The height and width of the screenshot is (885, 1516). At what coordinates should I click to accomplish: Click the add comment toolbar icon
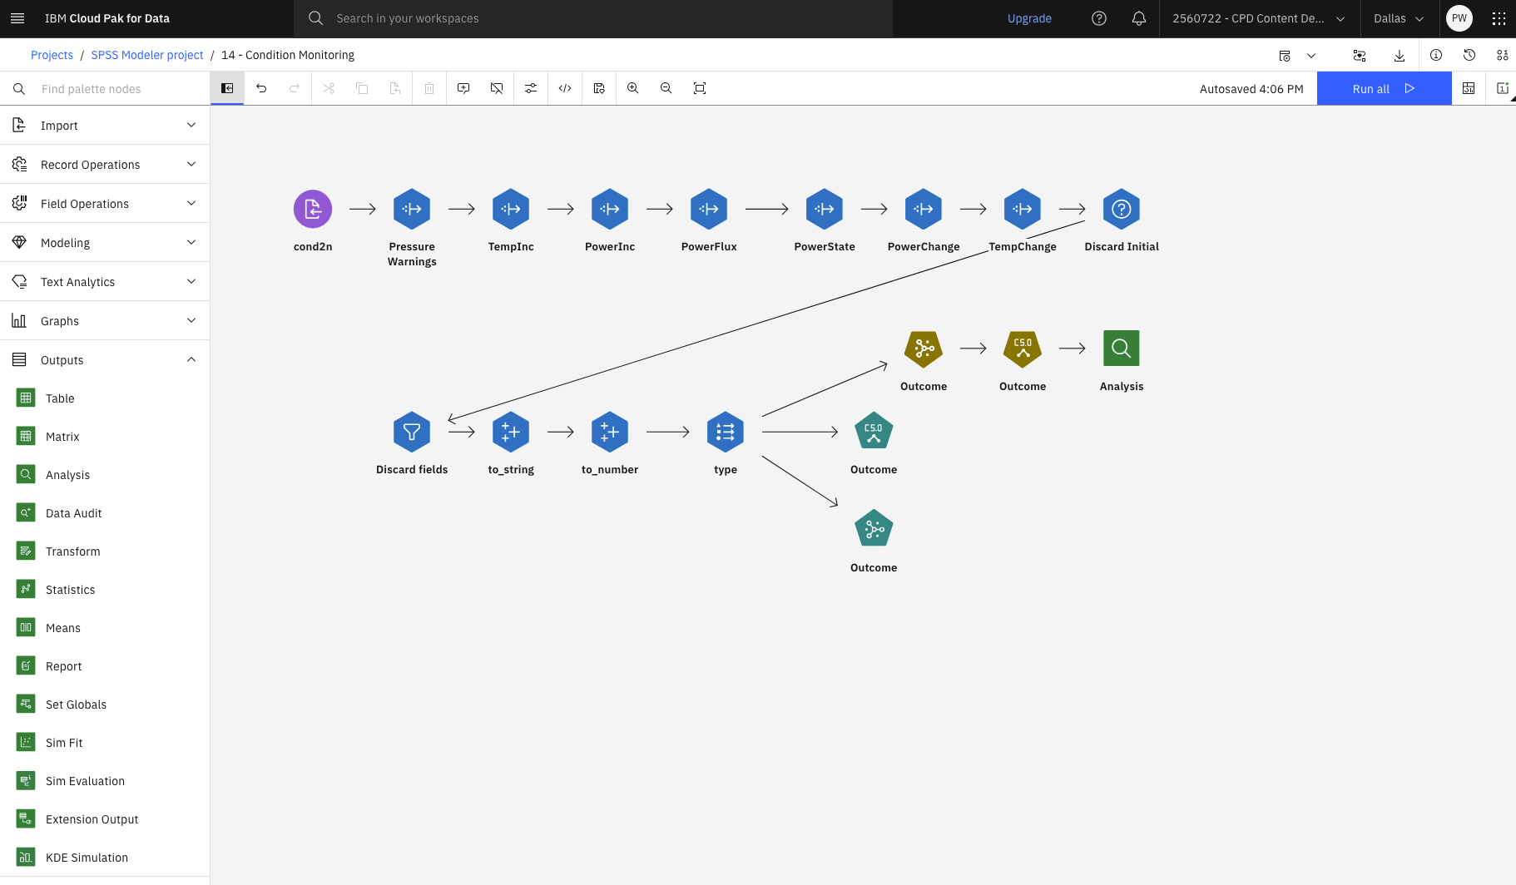tap(463, 88)
